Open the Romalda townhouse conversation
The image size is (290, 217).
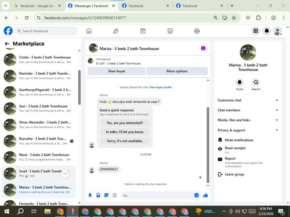pos(39,141)
